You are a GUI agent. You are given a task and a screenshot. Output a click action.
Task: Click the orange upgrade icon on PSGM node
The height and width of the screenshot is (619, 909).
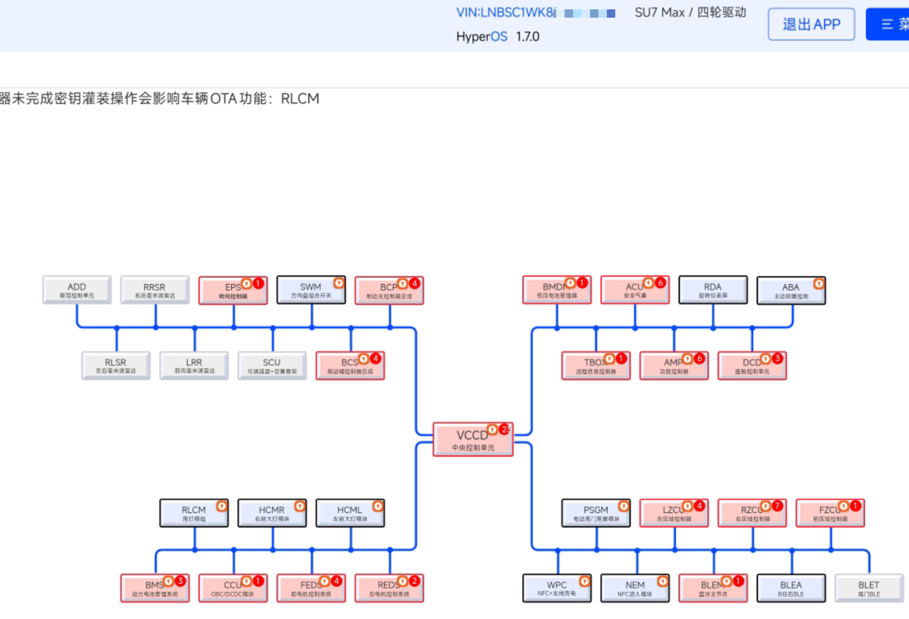coord(623,506)
